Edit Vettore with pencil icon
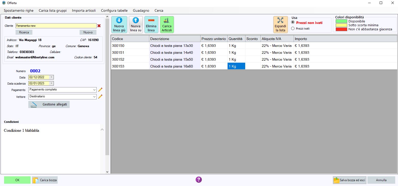 tap(100, 97)
